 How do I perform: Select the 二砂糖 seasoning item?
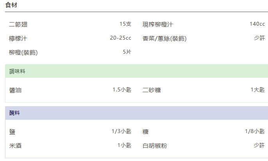(x=152, y=90)
